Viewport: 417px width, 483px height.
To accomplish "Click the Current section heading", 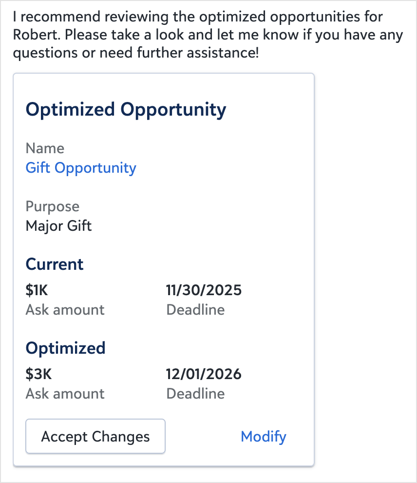I will tap(55, 264).
